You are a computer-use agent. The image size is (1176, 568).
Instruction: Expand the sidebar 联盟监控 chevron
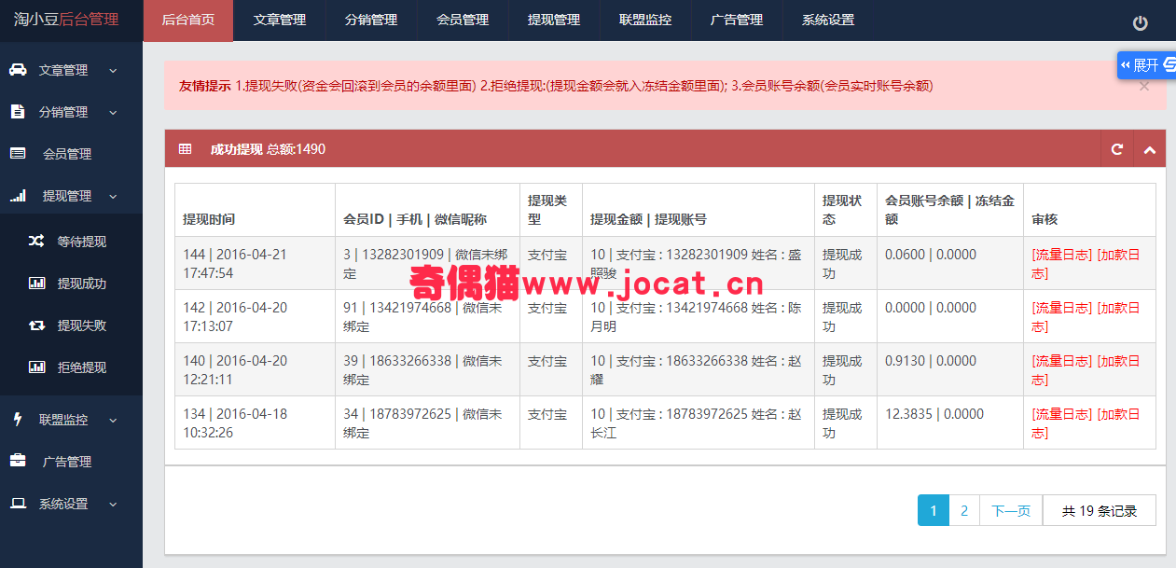click(113, 420)
